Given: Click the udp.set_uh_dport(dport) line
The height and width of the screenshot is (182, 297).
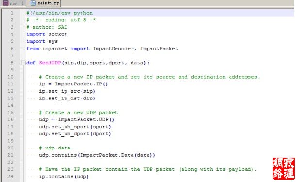Looking at the screenshot, I should pyautogui.click(x=75, y=134).
